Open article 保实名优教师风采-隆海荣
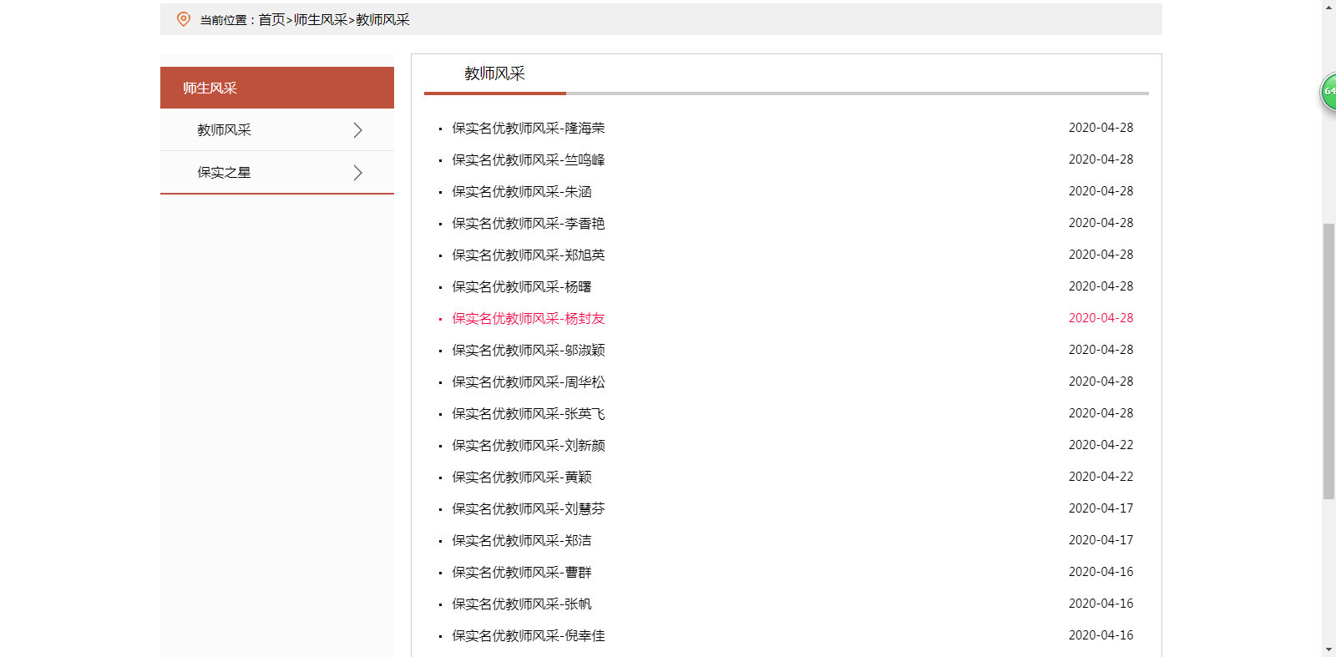The height and width of the screenshot is (657, 1336). [x=529, y=129]
